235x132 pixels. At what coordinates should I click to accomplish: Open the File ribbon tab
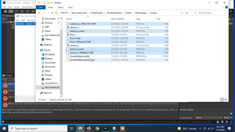[41, 7]
